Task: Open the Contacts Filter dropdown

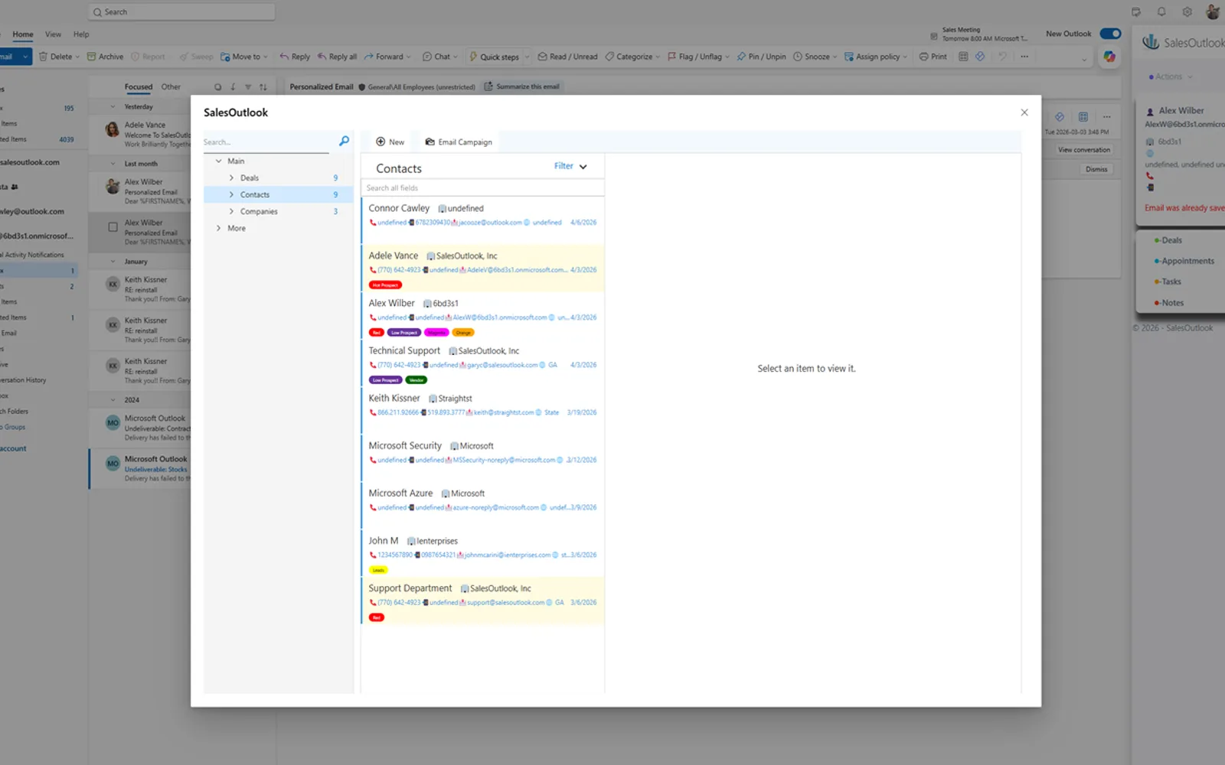Action: (570, 166)
